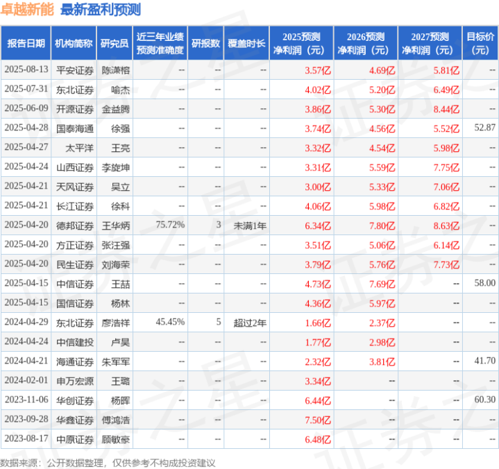The width and height of the screenshot is (499, 469).
Task: Click coverage 未满1年
Action: tap(250, 225)
